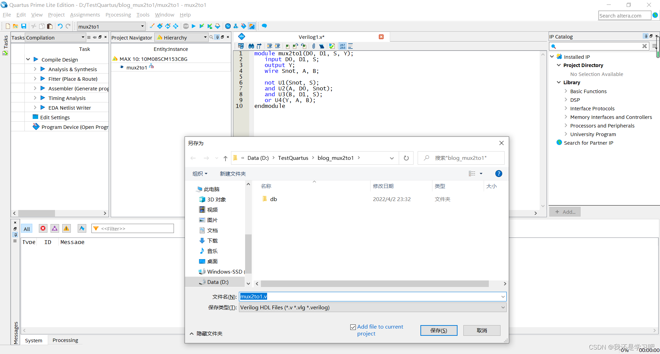Collapse the Compile Design task
Image resolution: width=660 pixels, height=354 pixels.
pos(28,59)
